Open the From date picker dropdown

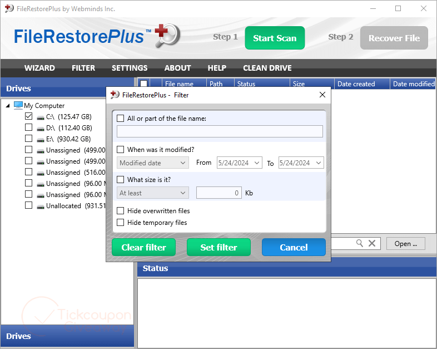[257, 163]
